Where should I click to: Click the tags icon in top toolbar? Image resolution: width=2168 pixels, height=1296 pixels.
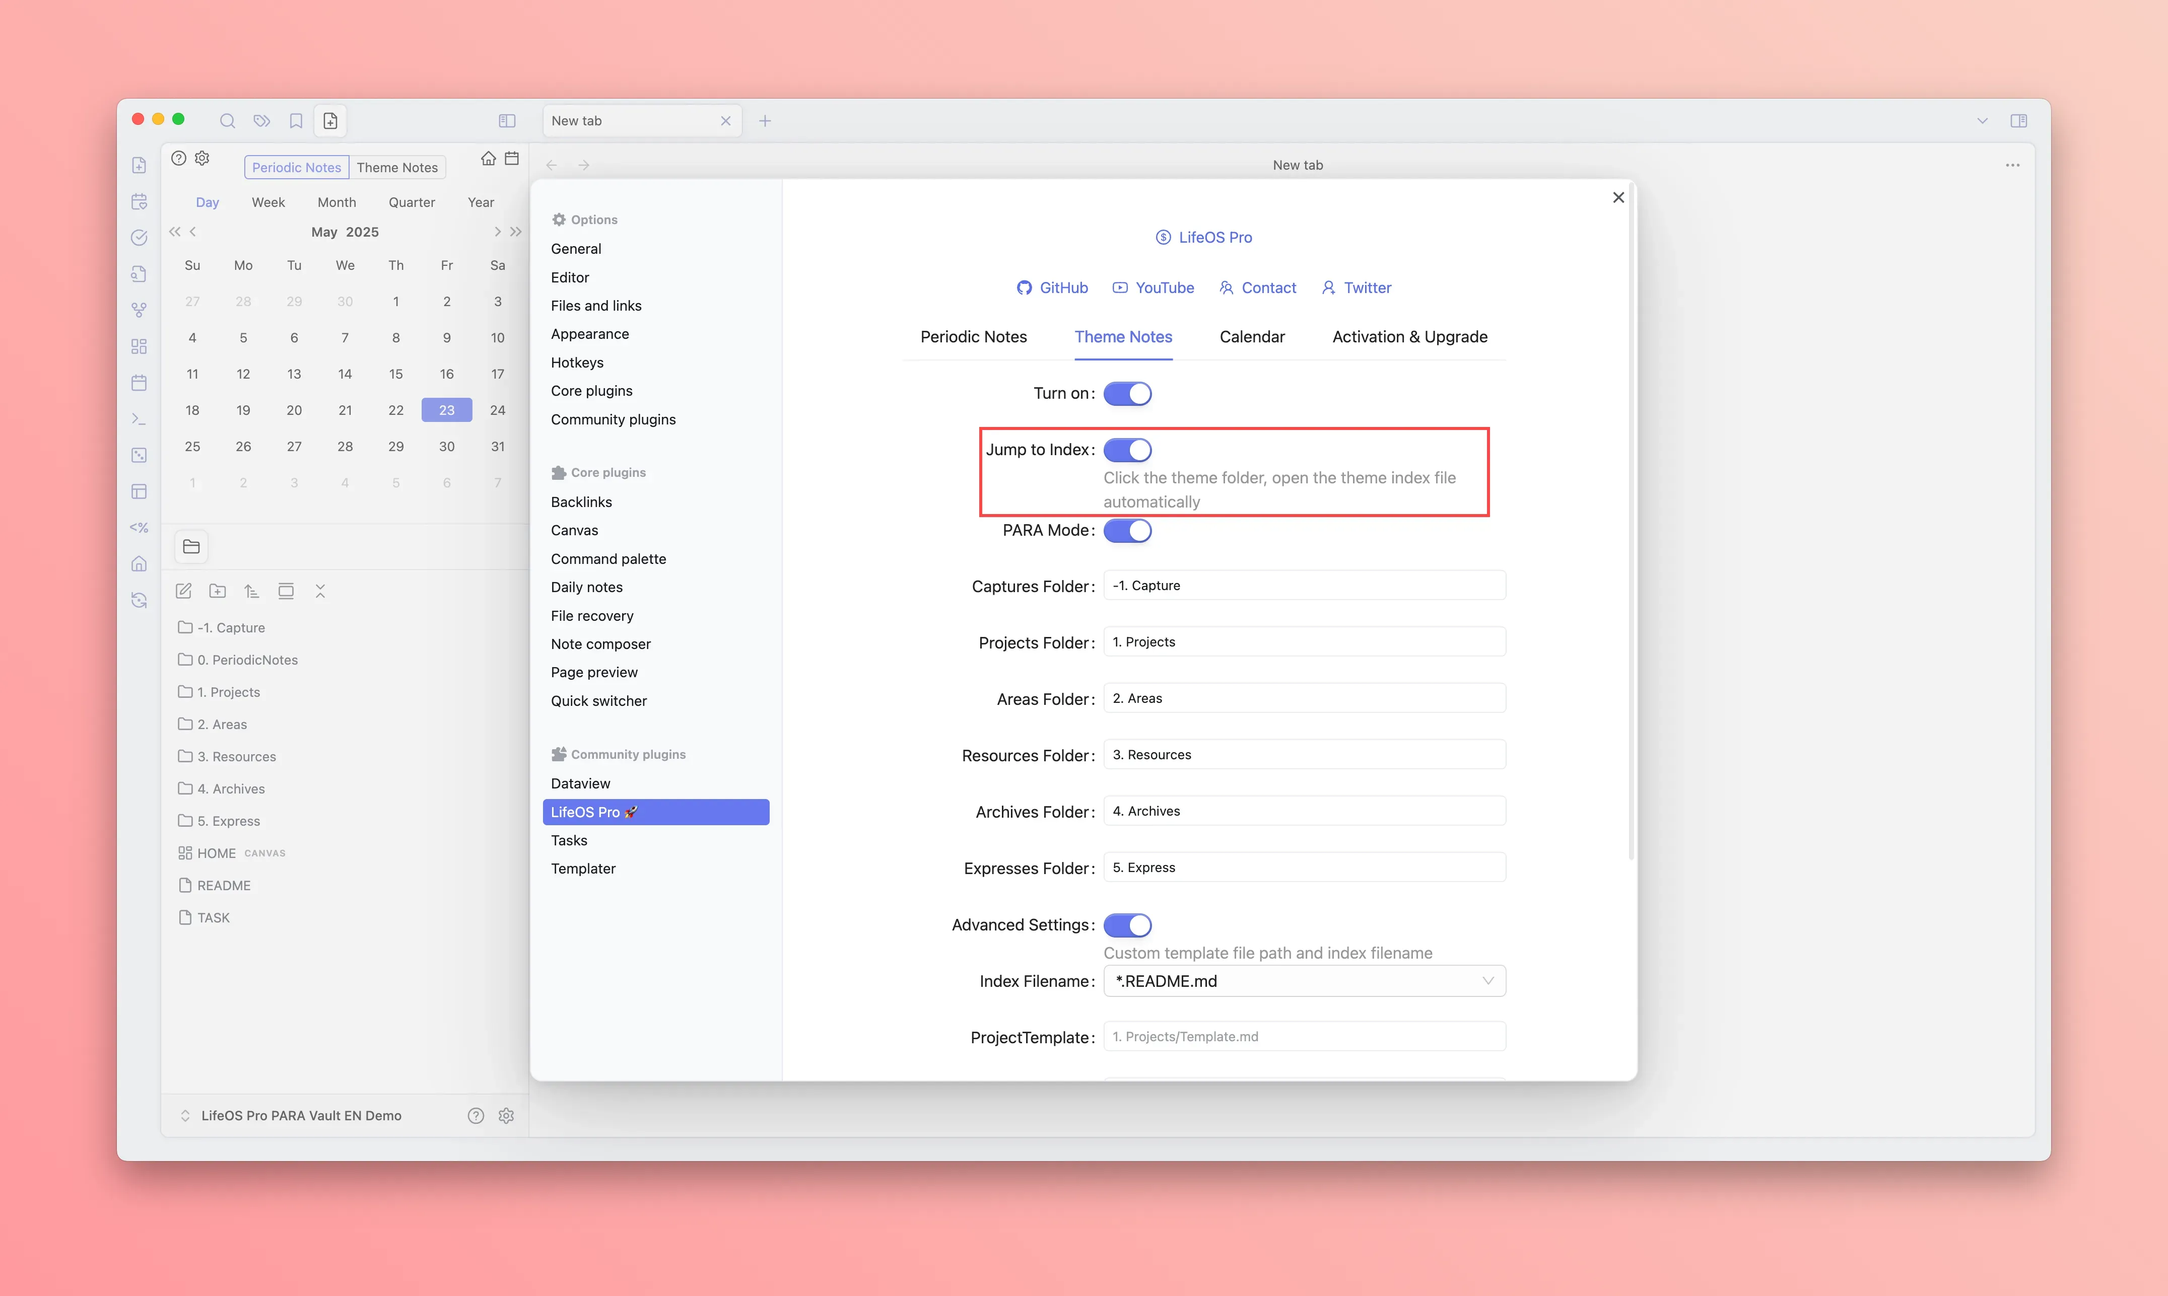pyautogui.click(x=261, y=120)
